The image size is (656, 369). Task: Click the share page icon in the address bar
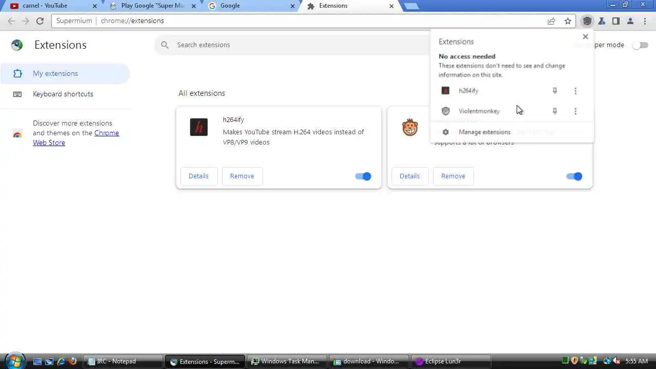(x=551, y=21)
